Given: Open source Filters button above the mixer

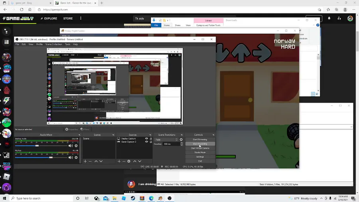Looking at the screenshot, I should 85,129.
